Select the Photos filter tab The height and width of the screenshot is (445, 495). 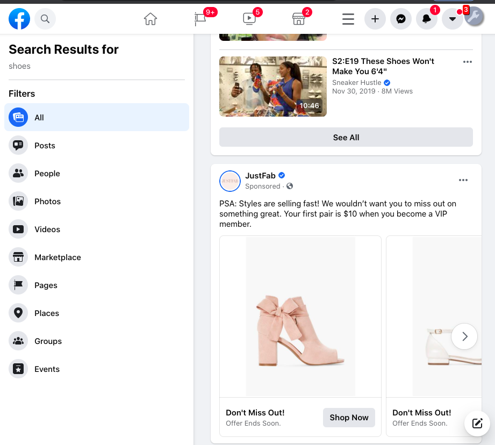tap(47, 201)
